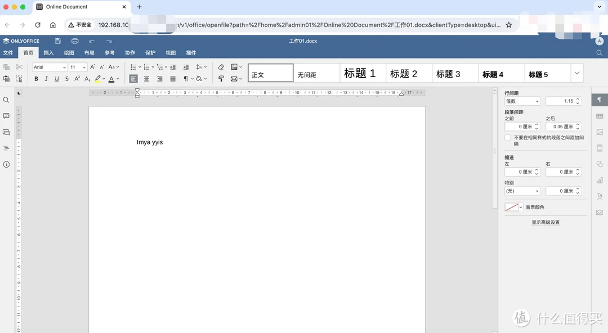Switch to the 参考 tab

[x=110, y=53]
